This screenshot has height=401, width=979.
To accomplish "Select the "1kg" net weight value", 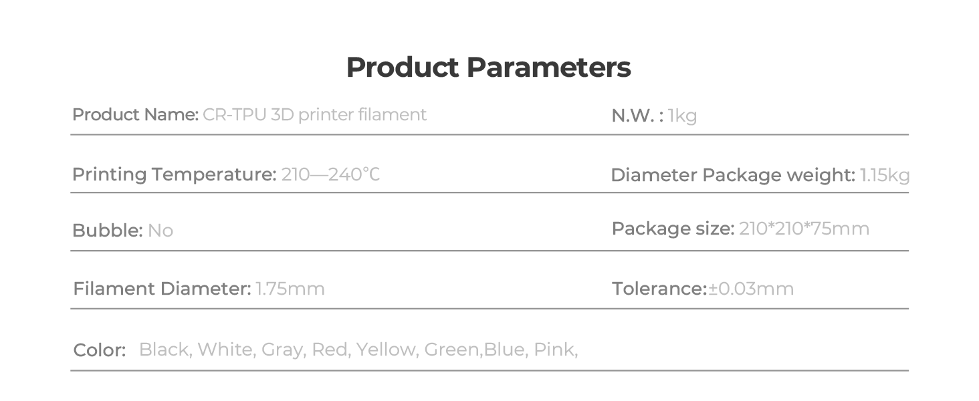I will point(682,116).
